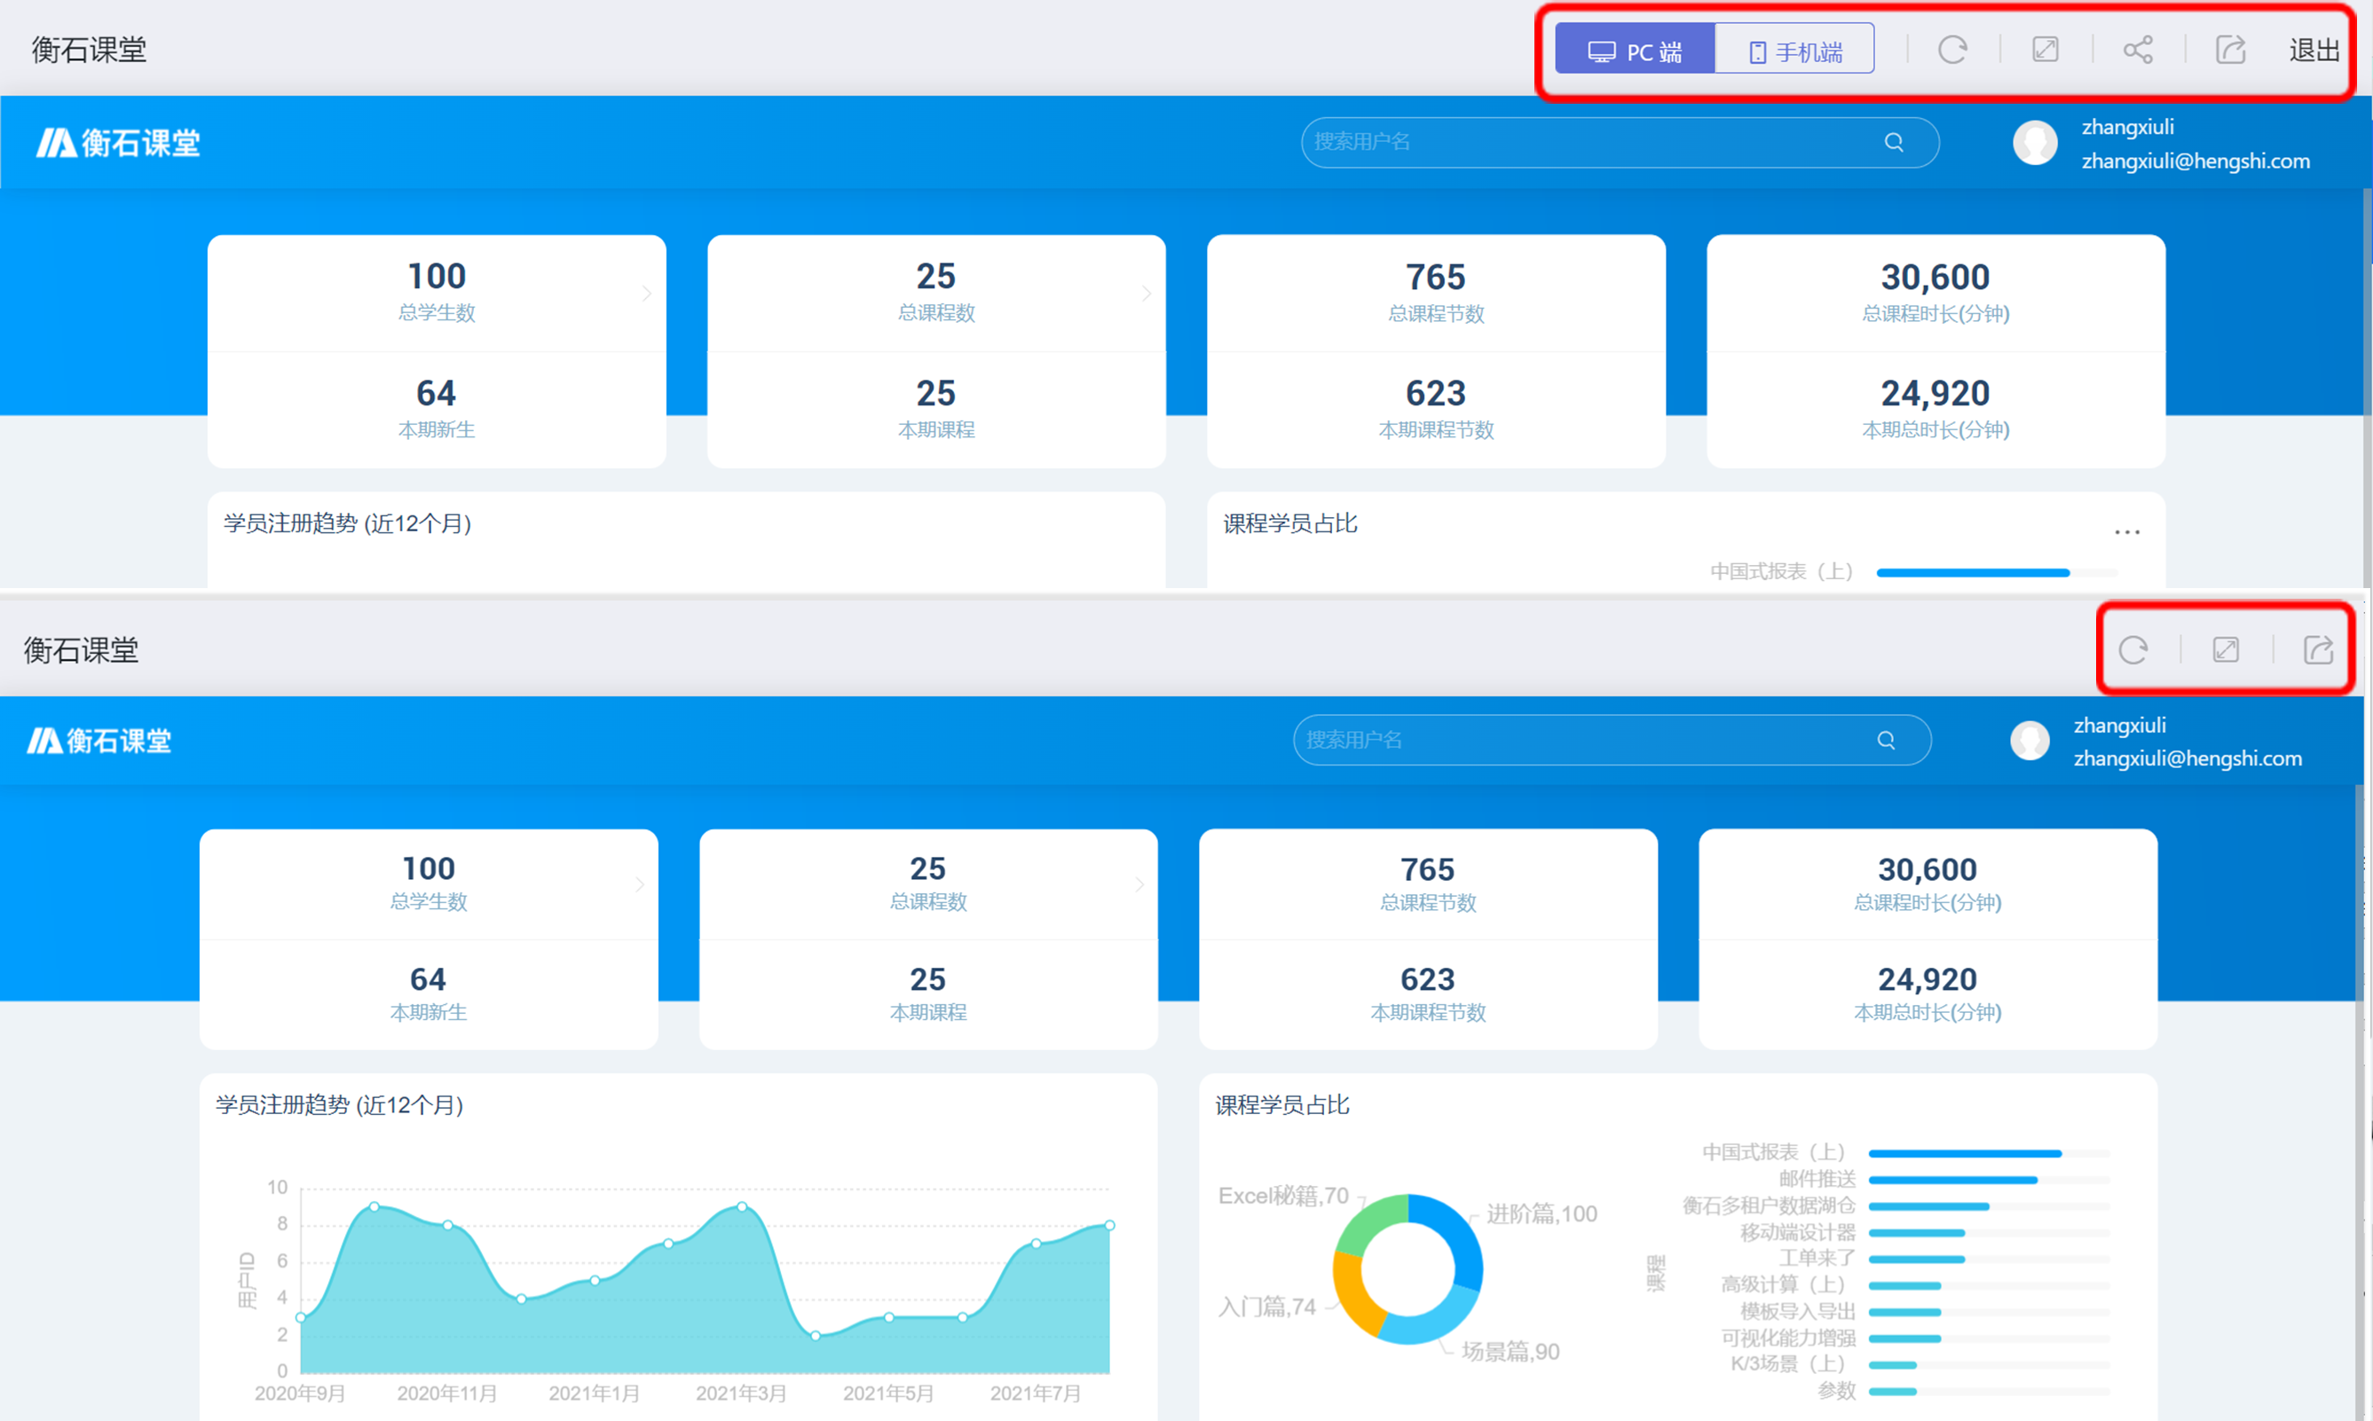
Task: Click 搜索用户名 field in lower dashboard
Action: (1612, 740)
